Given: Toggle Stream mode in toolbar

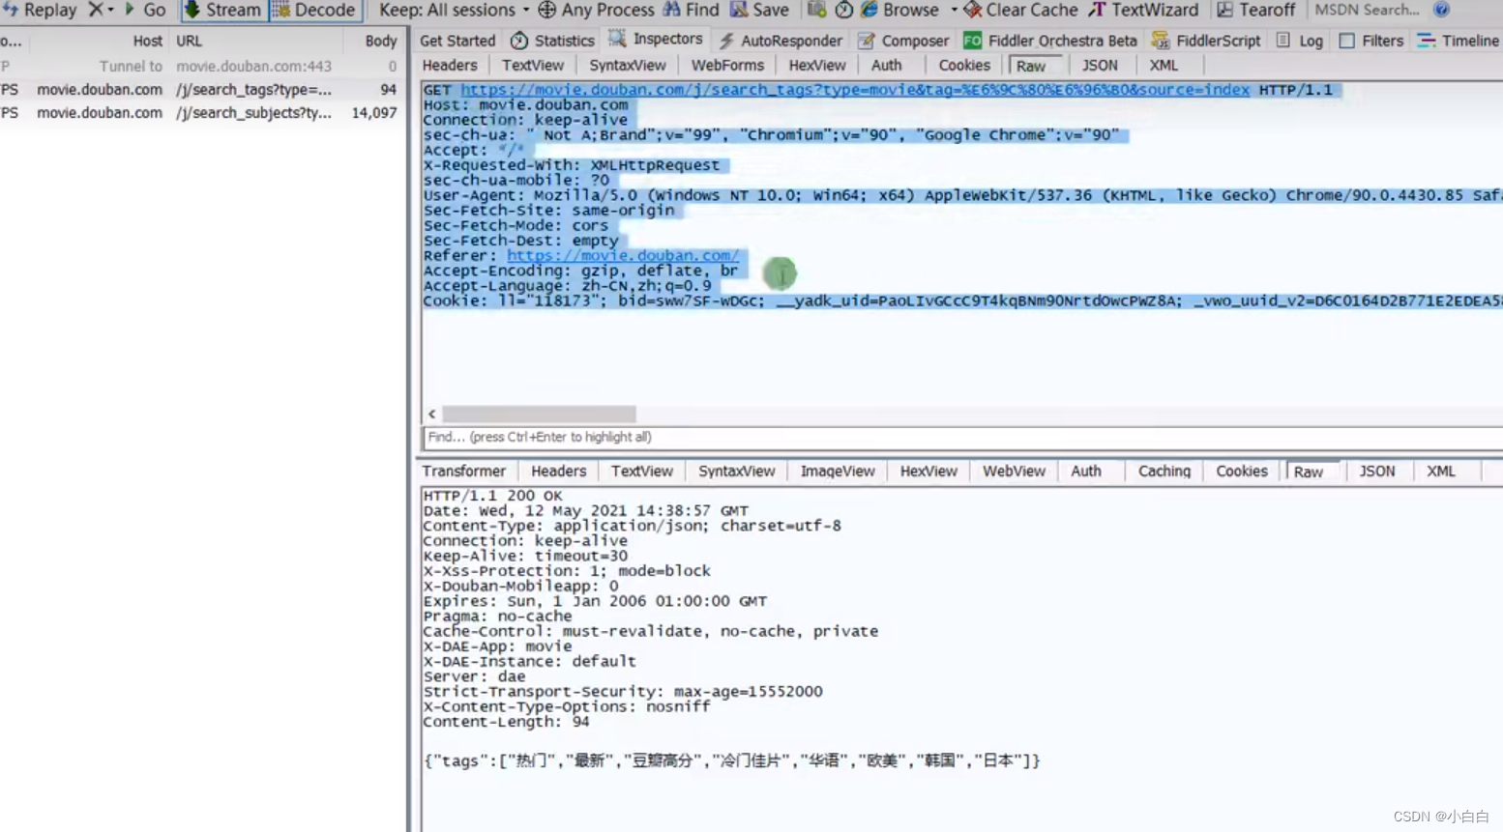Looking at the screenshot, I should tap(222, 10).
